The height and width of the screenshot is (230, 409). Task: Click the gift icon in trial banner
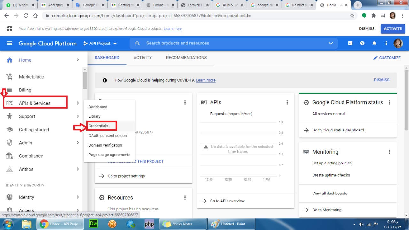tap(10, 28)
